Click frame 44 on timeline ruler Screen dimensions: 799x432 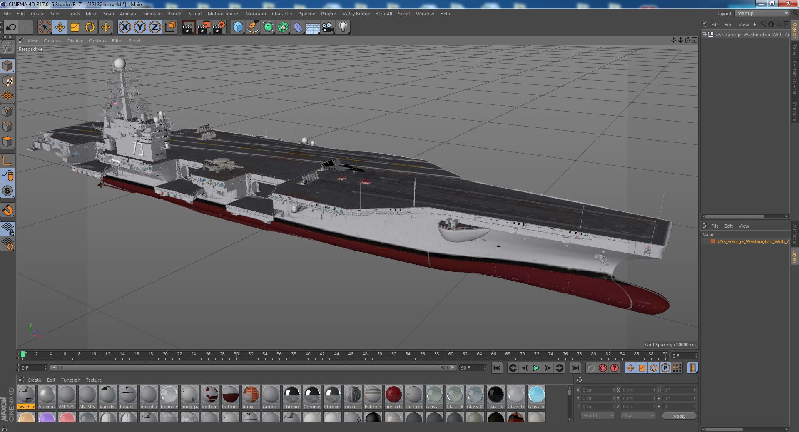click(x=336, y=355)
